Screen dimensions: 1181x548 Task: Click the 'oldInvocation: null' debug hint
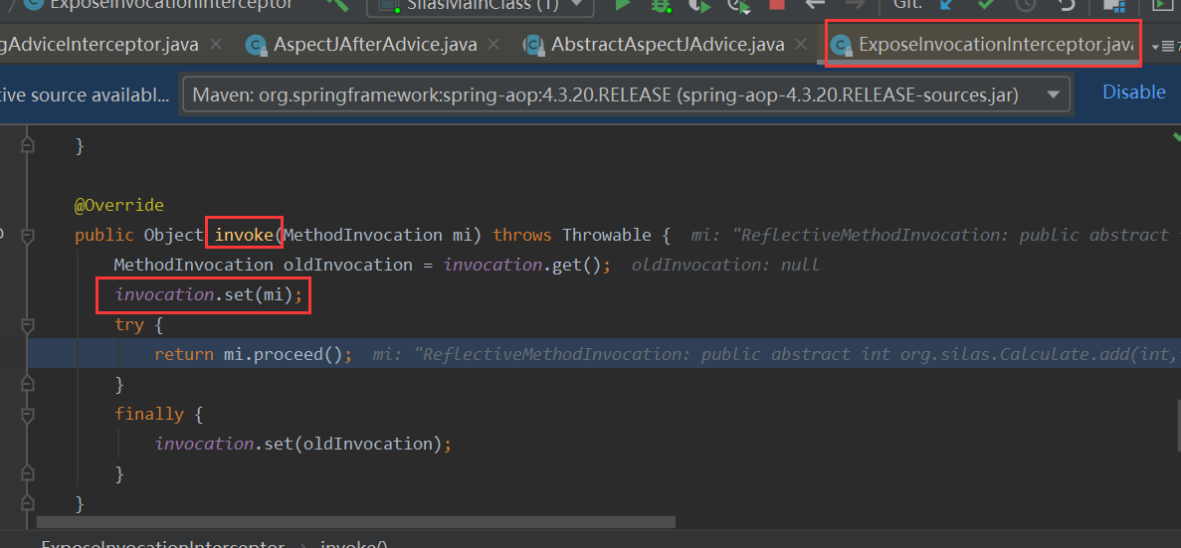point(725,265)
